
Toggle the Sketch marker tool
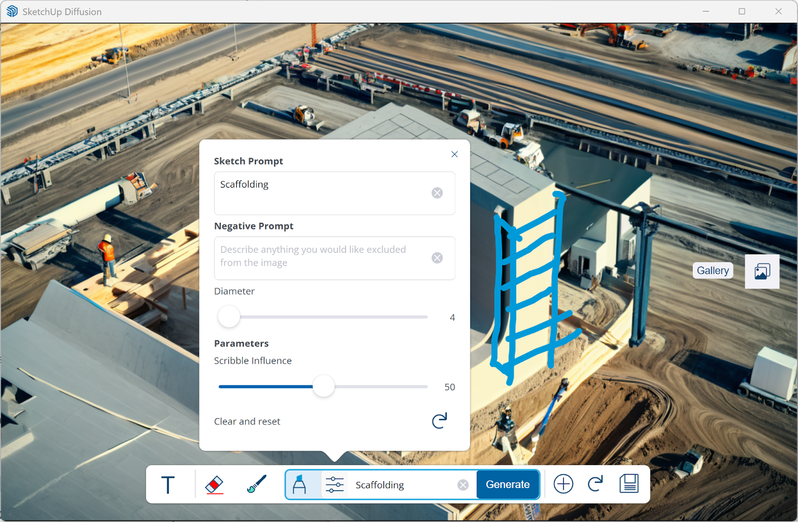[299, 484]
